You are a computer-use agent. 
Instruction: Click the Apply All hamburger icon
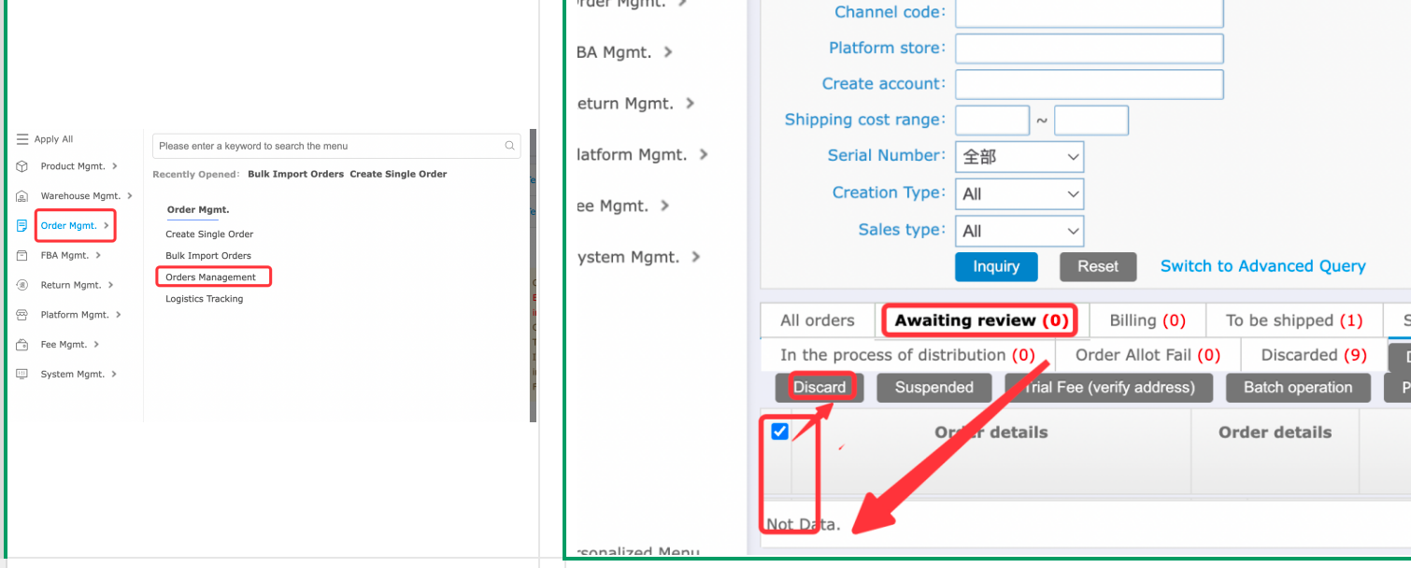(22, 139)
